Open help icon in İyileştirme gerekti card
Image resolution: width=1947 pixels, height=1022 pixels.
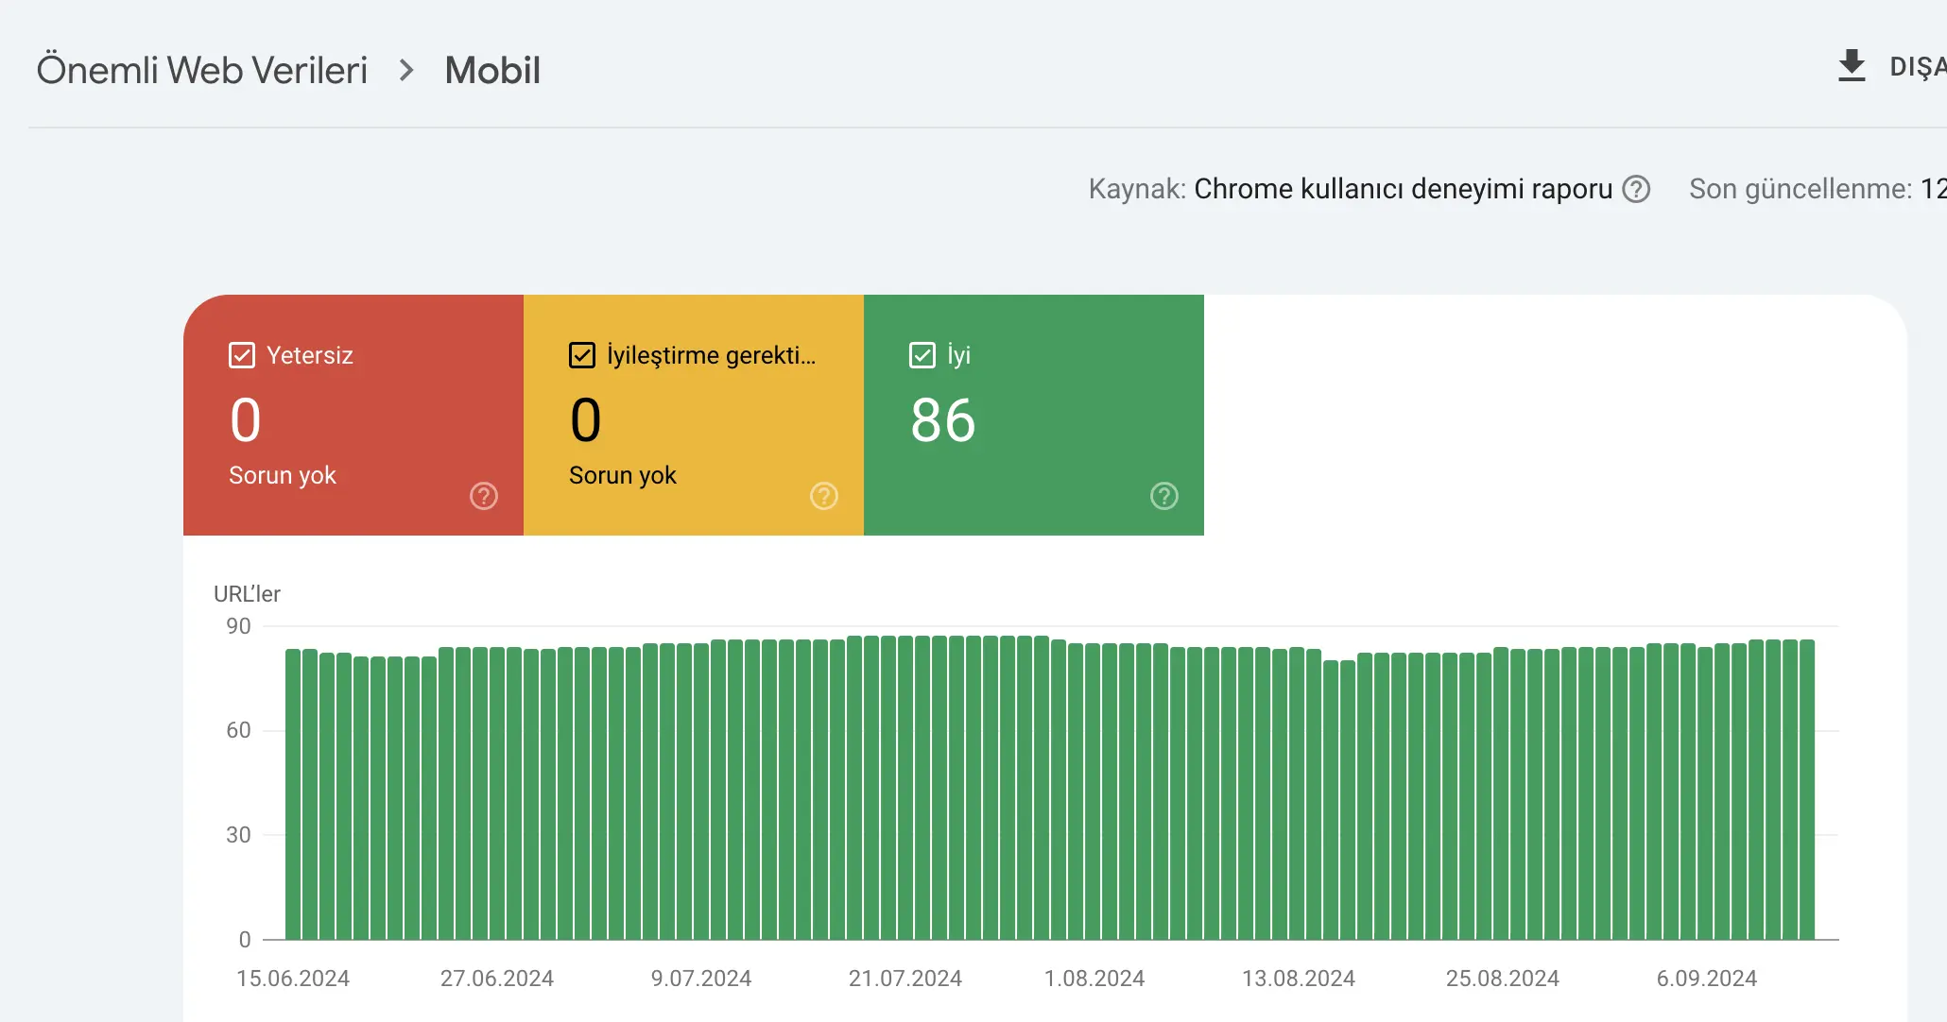click(824, 496)
